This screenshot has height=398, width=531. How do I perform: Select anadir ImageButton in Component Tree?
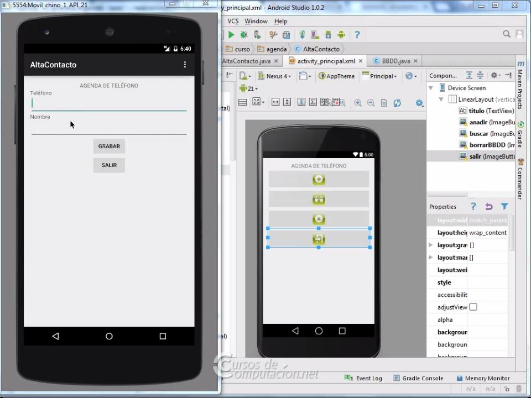(x=487, y=122)
